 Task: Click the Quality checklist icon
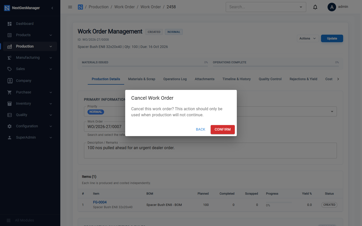point(10,115)
